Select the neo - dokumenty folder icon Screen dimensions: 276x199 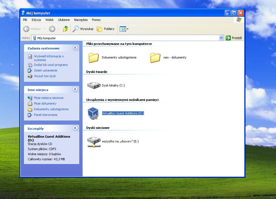coord(155,58)
